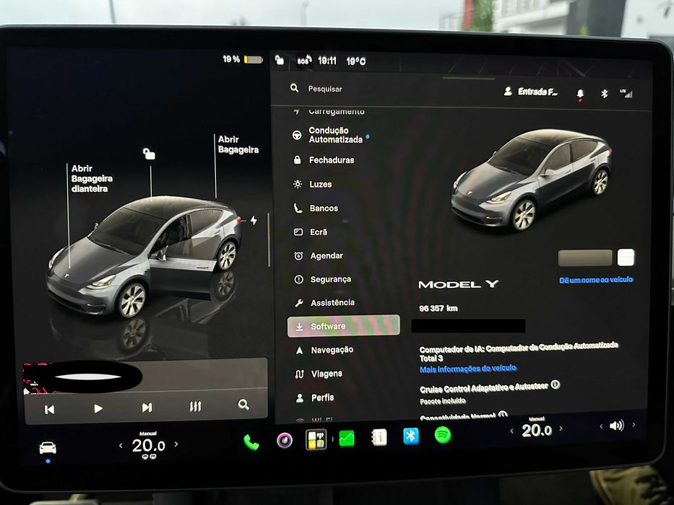Open the phone app icon
This screenshot has width=674, height=505.
(x=251, y=442)
